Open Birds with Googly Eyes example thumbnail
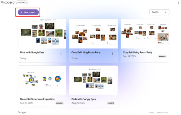Screen dimensions: 181x115 94,80
